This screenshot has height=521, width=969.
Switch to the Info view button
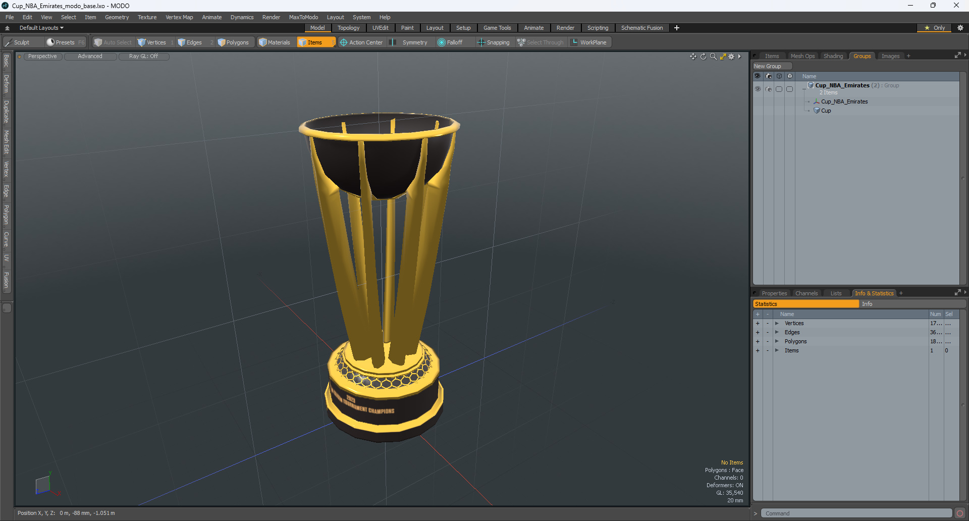(x=912, y=304)
